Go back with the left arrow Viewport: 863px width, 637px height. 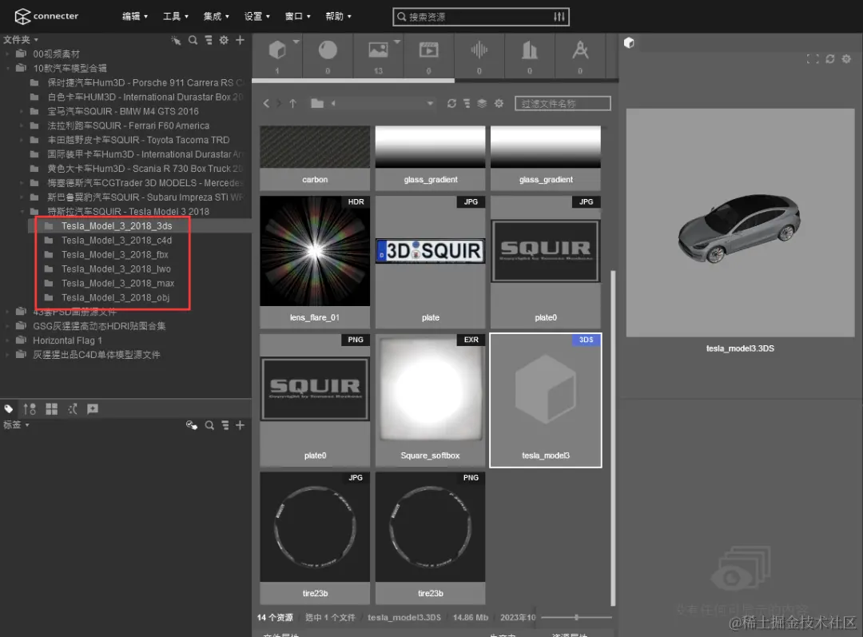(x=266, y=104)
